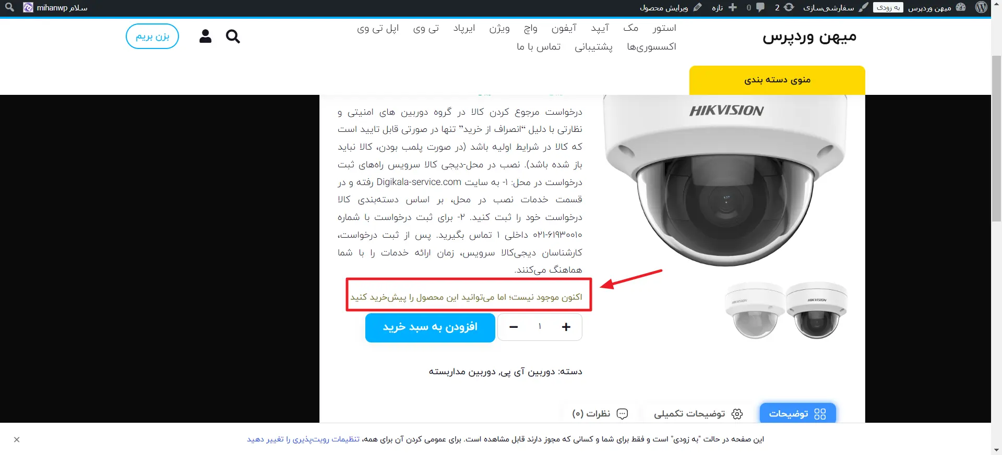This screenshot has width=1002, height=455.
Task: Open the دوربین مداربسته category link
Action: click(462, 372)
